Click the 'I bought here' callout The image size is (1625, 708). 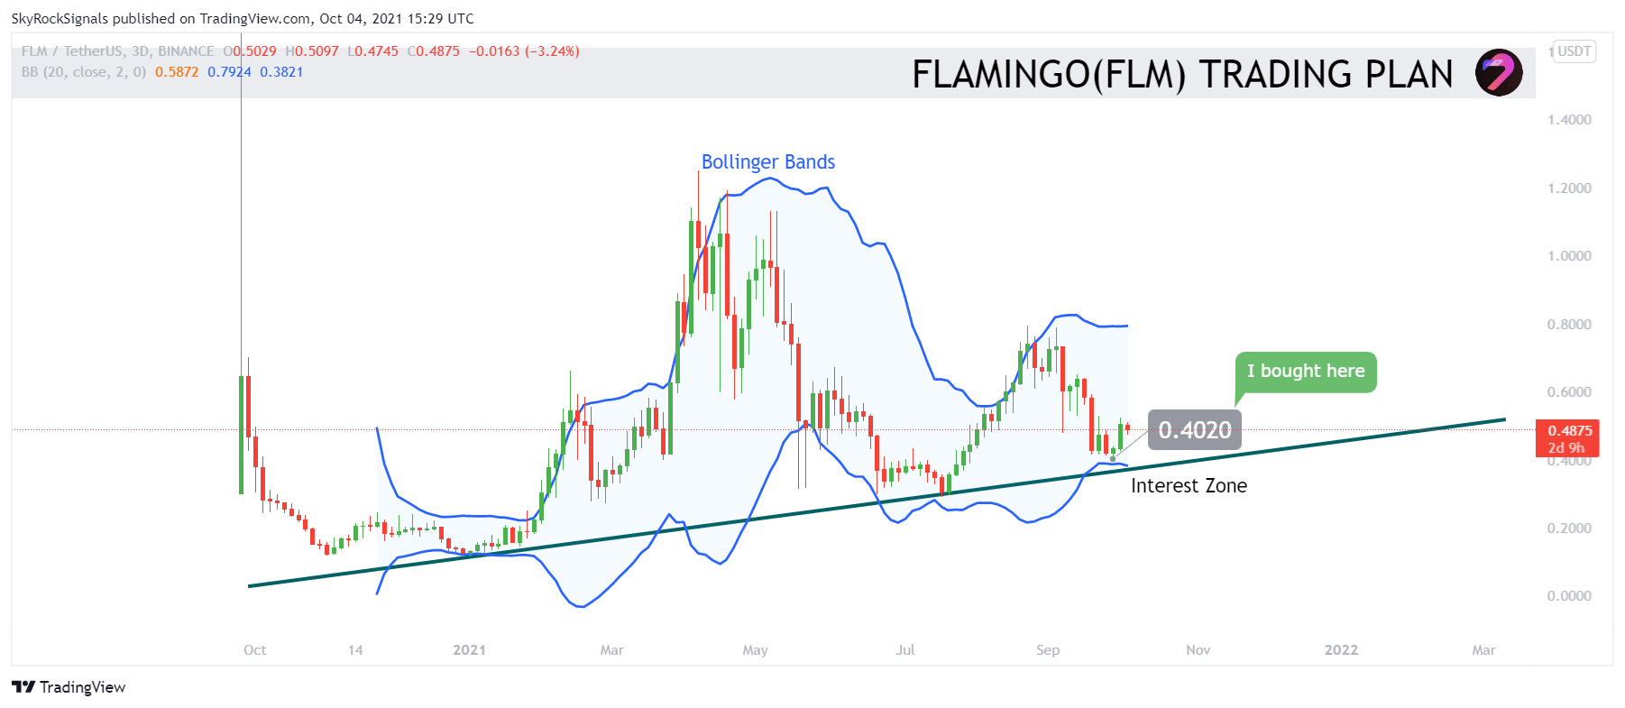pos(1306,372)
